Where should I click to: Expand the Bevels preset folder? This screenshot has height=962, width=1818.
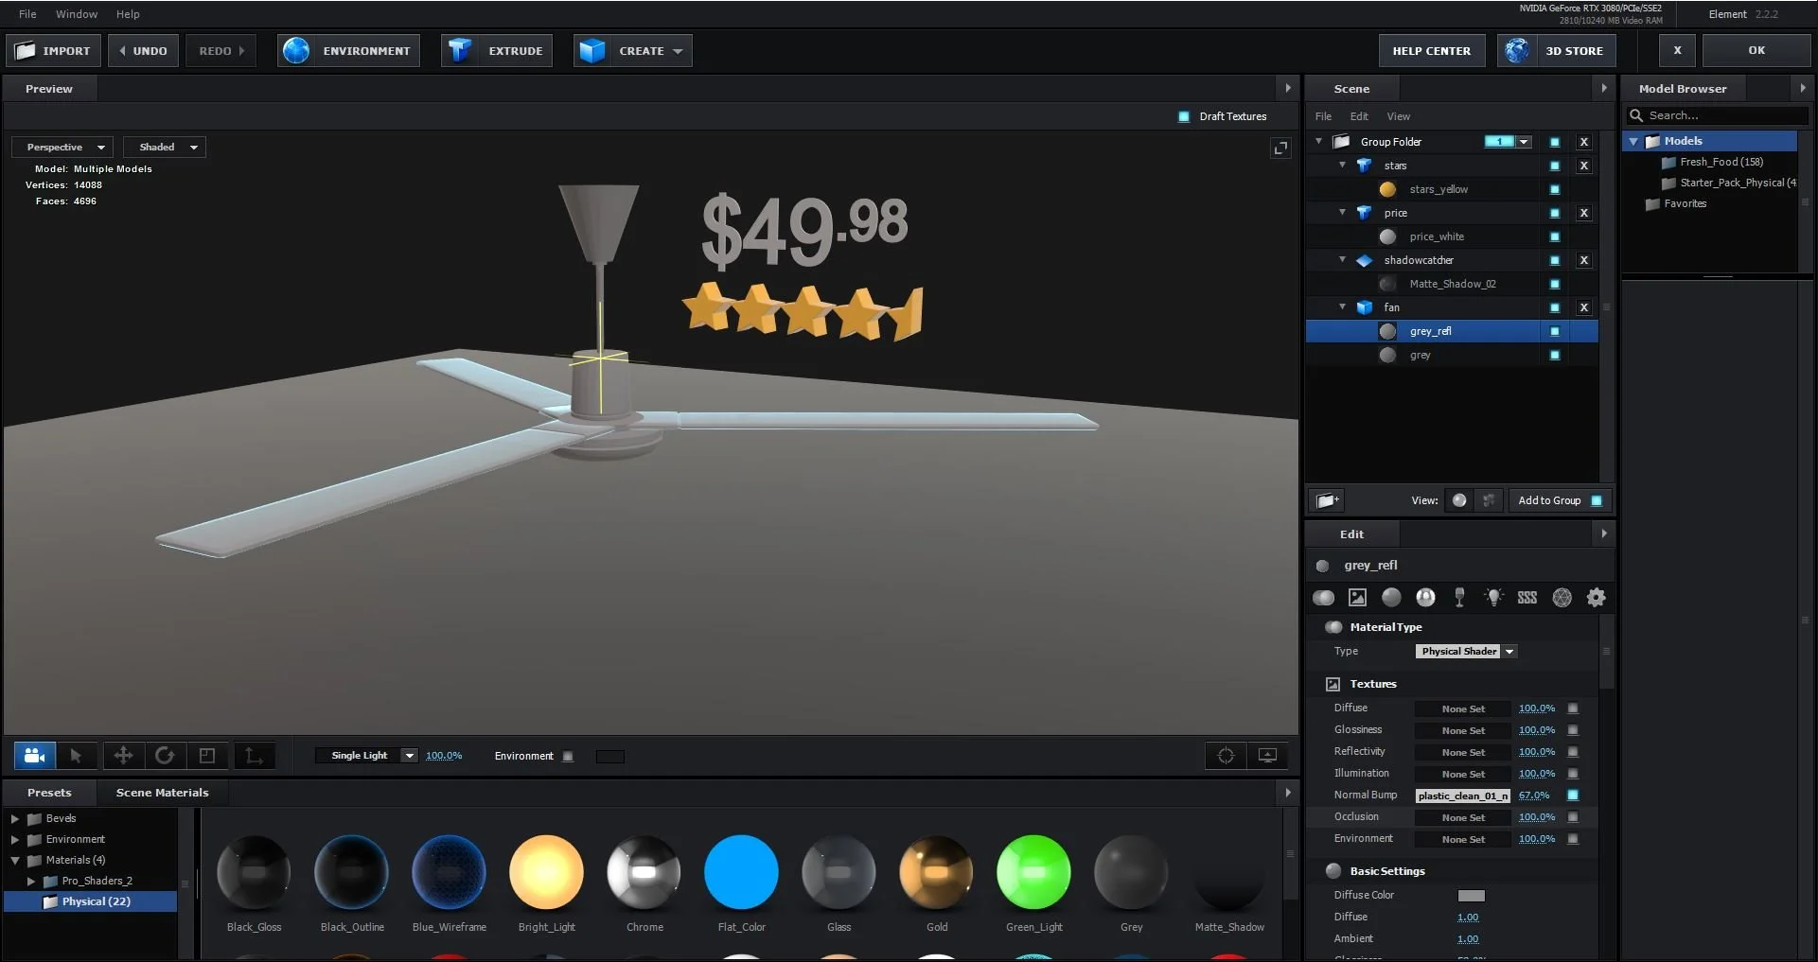pos(15,819)
